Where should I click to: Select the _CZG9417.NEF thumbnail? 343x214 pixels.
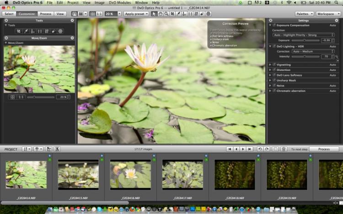pyautogui.click(x=182, y=175)
